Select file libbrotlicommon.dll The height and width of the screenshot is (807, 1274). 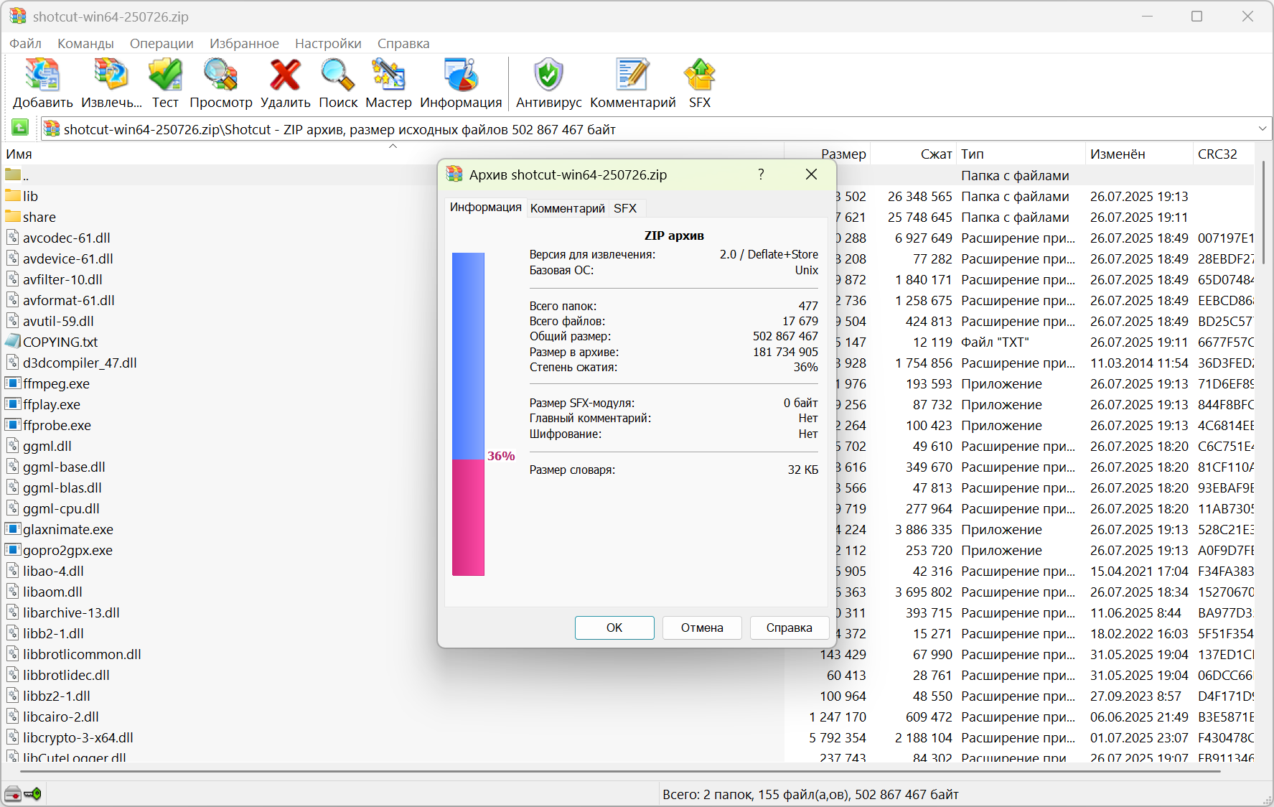tap(82, 654)
